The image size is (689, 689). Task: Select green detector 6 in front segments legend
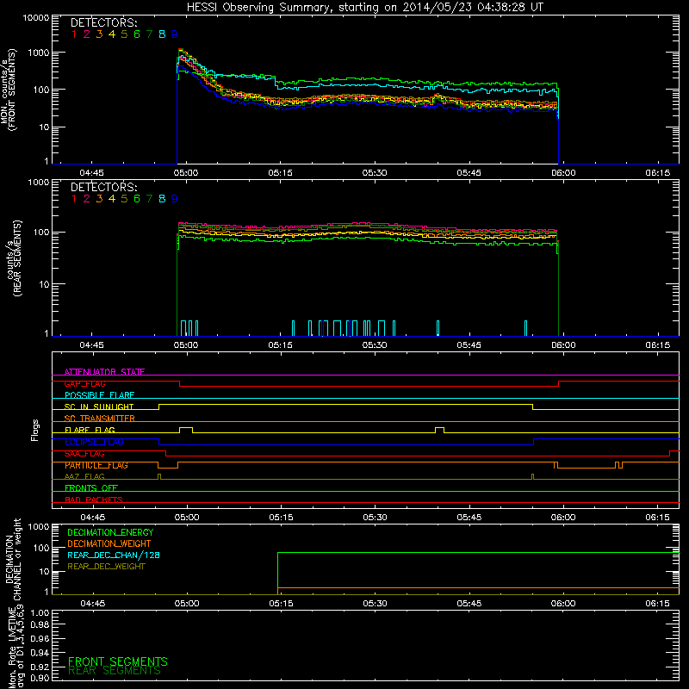pyautogui.click(x=137, y=34)
